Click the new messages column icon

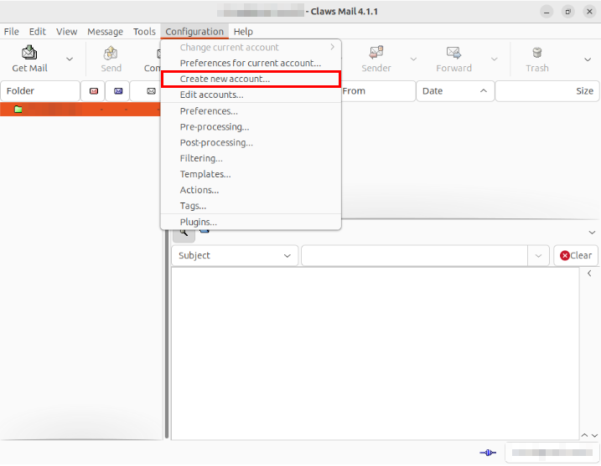click(94, 91)
